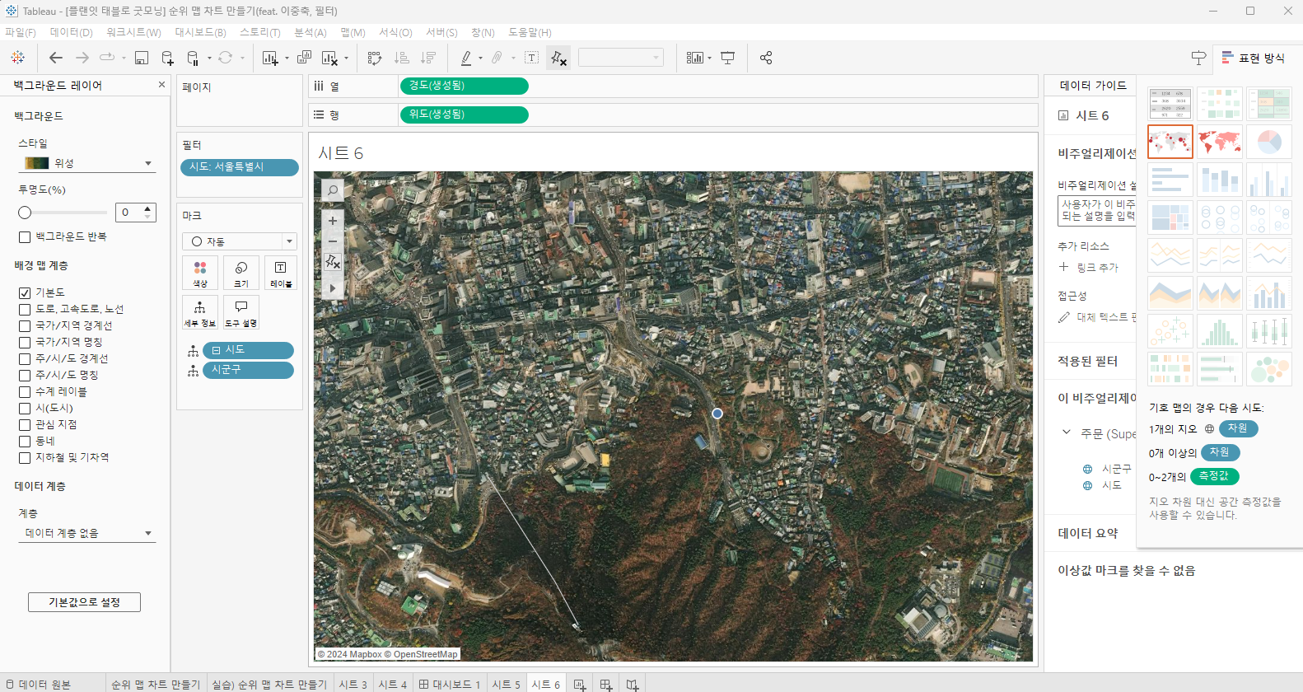This screenshot has width=1303, height=692.
Task: Click the Highlight pen toolbar icon
Action: 466,58
